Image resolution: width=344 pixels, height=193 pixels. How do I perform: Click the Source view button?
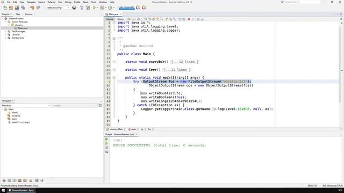pyautogui.click(x=110, y=19)
